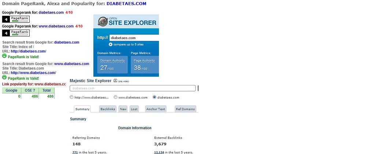
Task: Open the New tab in Majestic
Action: 123,109
